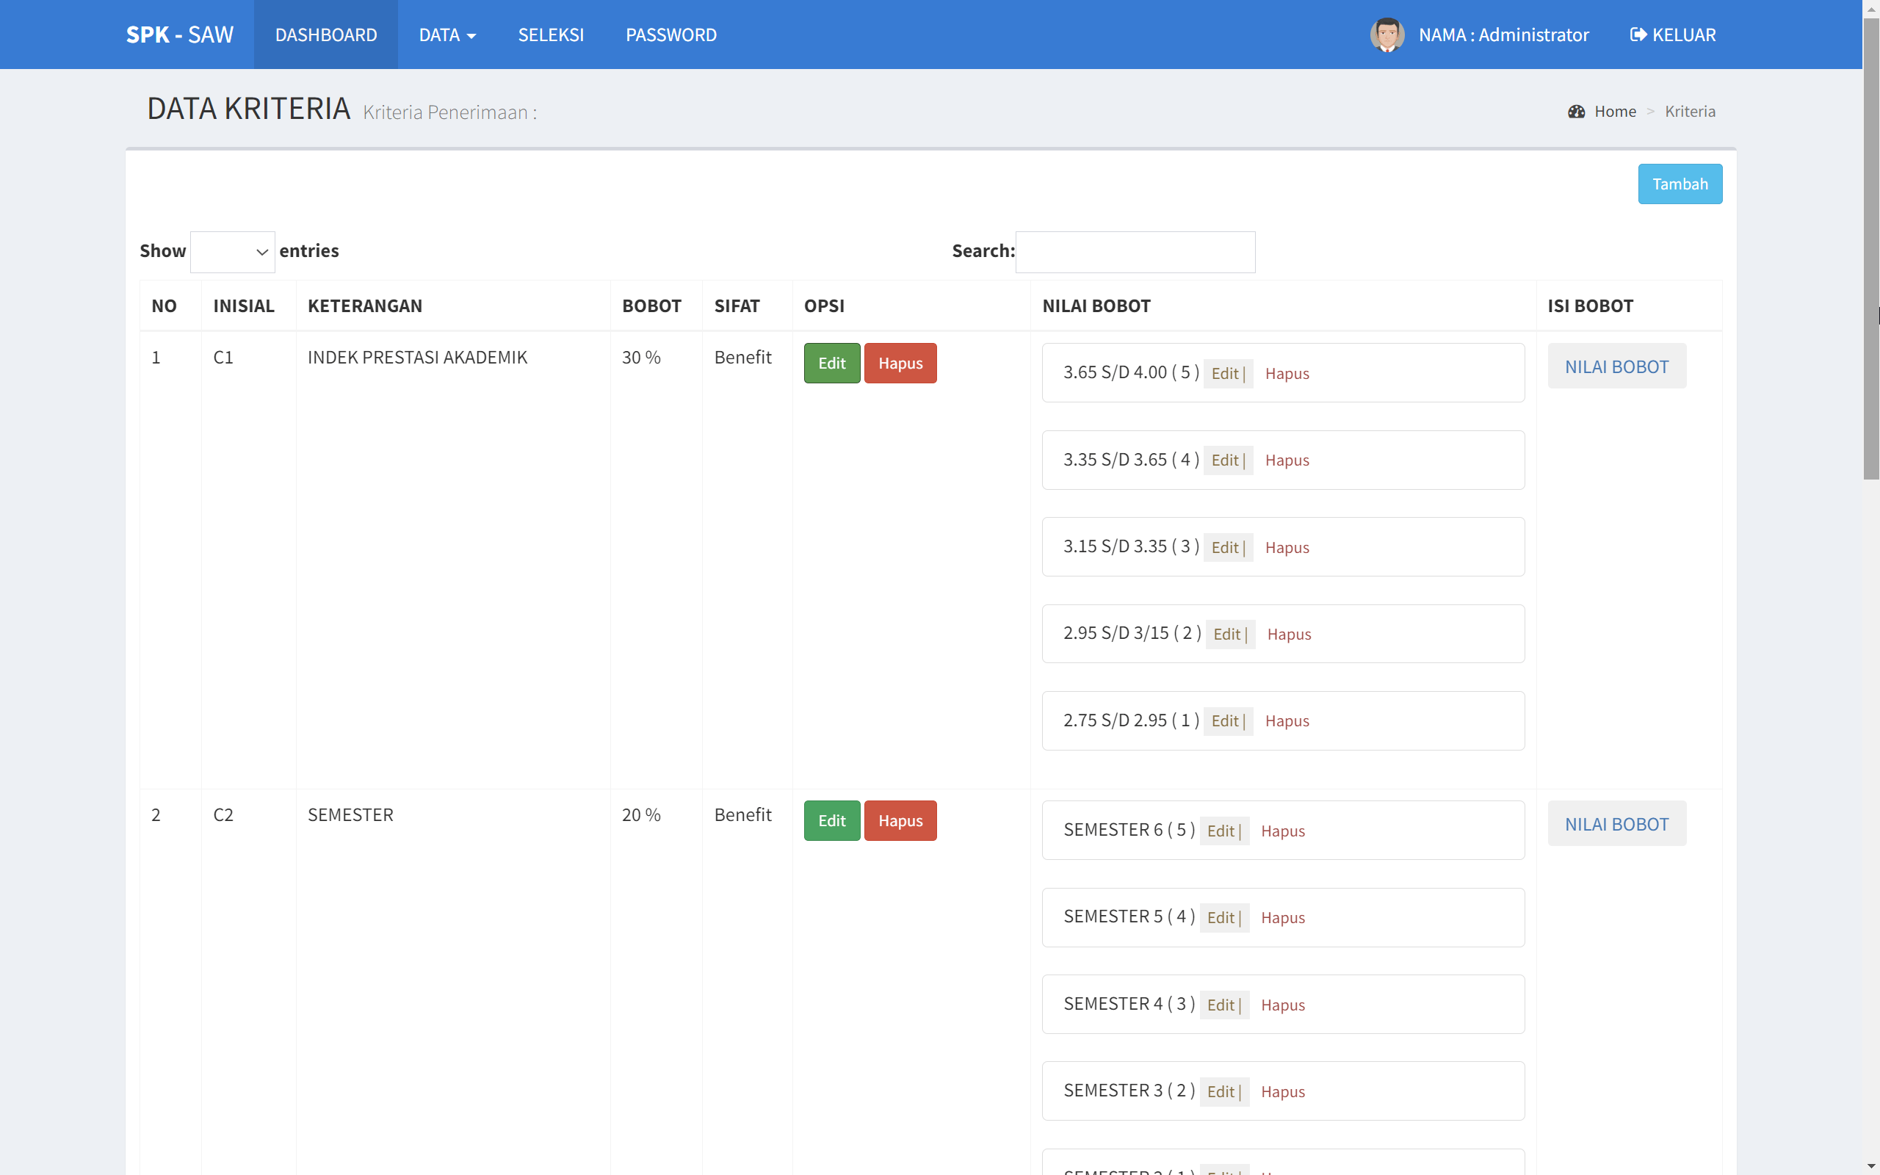Click the Tambah button
Viewport: 1880px width, 1175px height.
tap(1680, 184)
